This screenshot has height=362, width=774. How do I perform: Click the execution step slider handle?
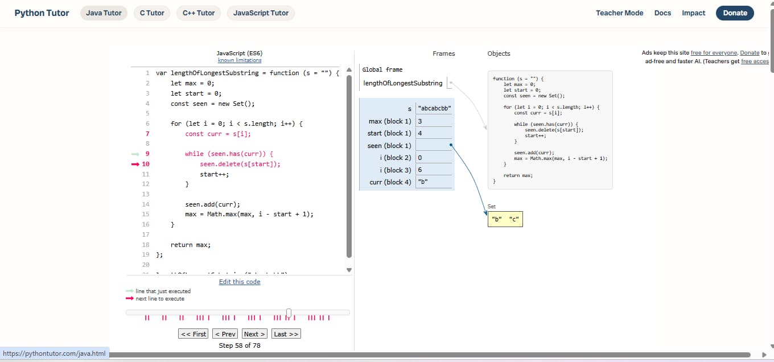point(289,312)
